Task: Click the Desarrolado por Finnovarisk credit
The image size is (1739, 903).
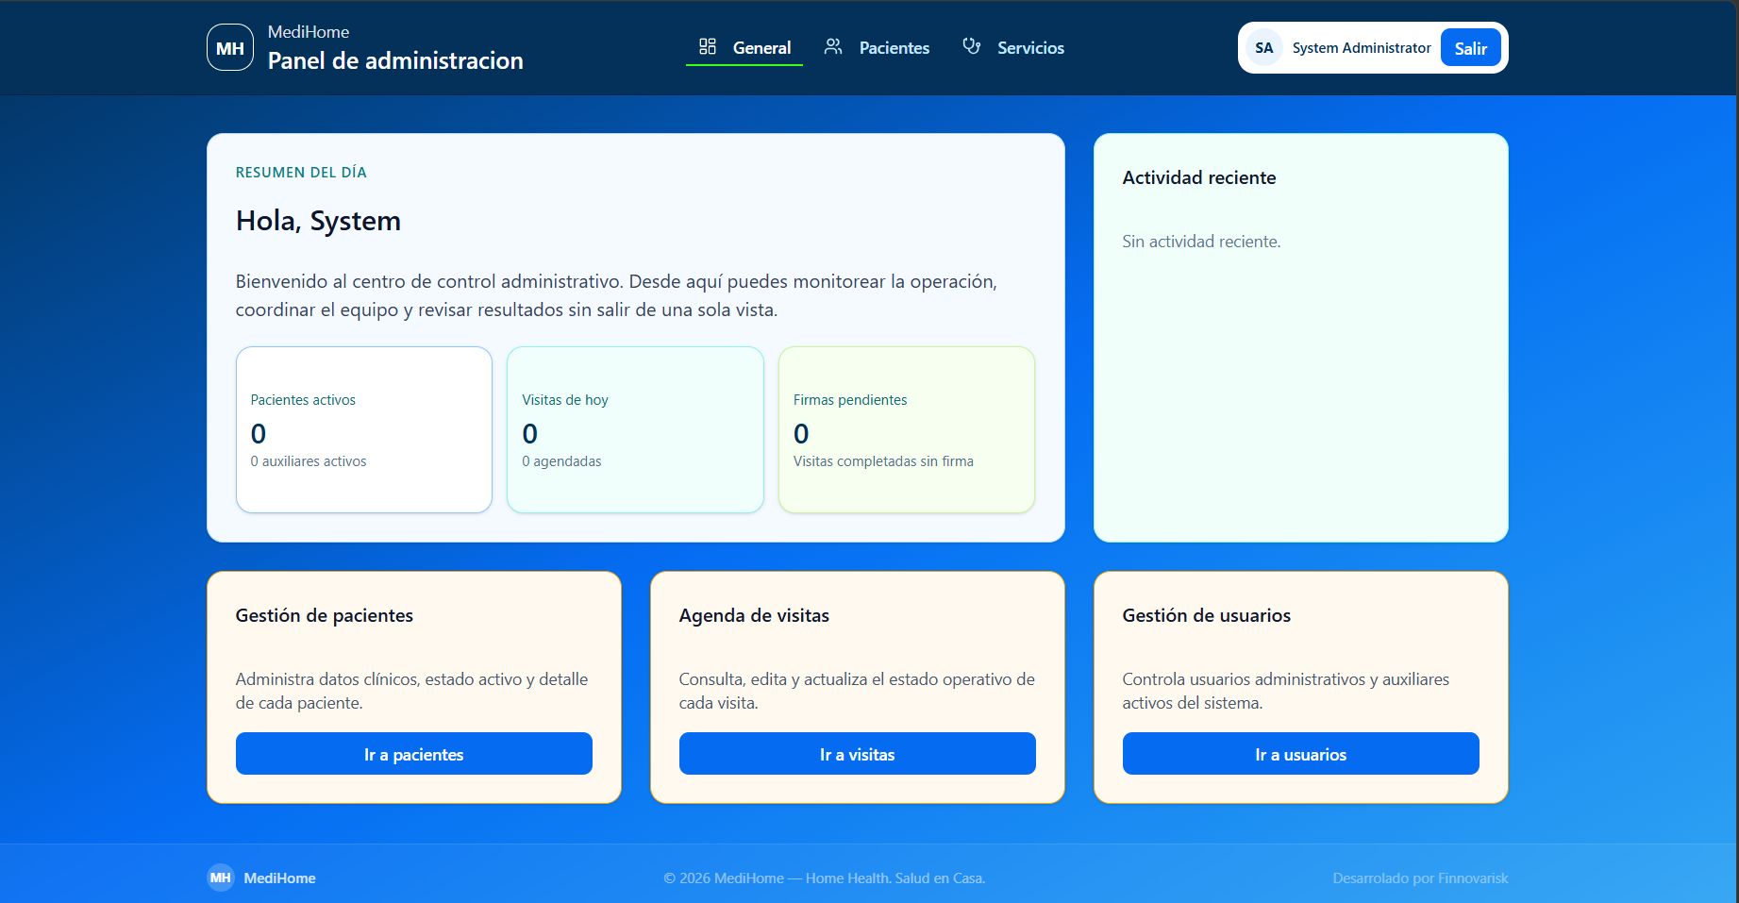Action: coord(1420,878)
